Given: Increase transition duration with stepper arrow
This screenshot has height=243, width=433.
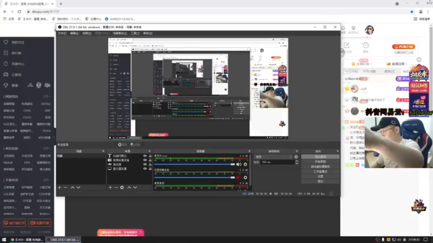Looking at the screenshot, I should pyautogui.click(x=297, y=161).
